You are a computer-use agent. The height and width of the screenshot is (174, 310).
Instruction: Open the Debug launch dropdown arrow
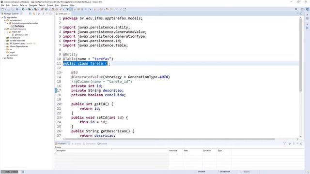[20, 9]
